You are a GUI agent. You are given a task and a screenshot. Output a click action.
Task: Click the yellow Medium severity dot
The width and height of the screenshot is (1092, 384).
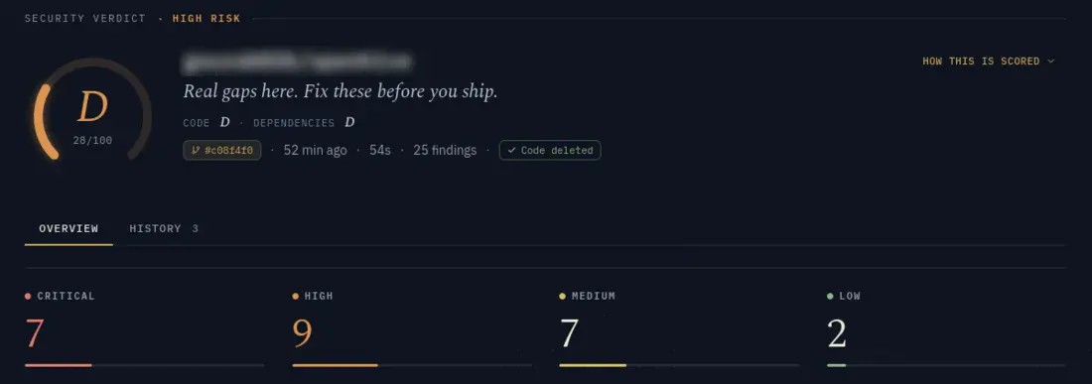tap(562, 297)
